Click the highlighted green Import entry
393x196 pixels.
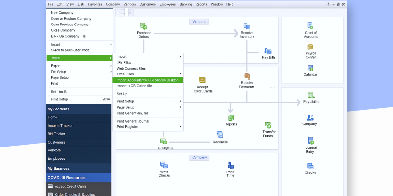coord(79,58)
